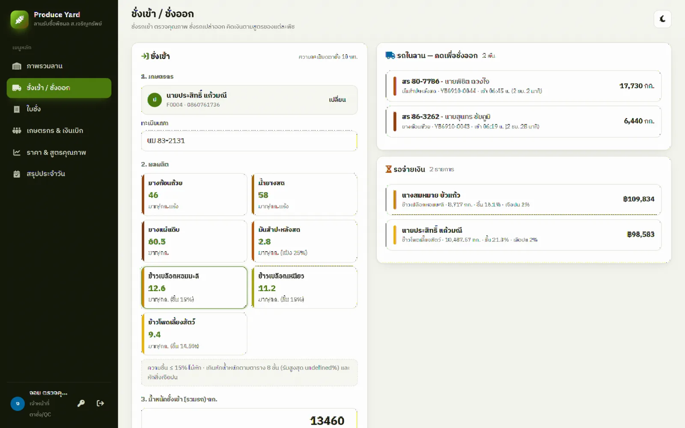Screen dimensions: 685x428
Task: Click the ใบชั่ง receipt icon
Action: (x=17, y=109)
